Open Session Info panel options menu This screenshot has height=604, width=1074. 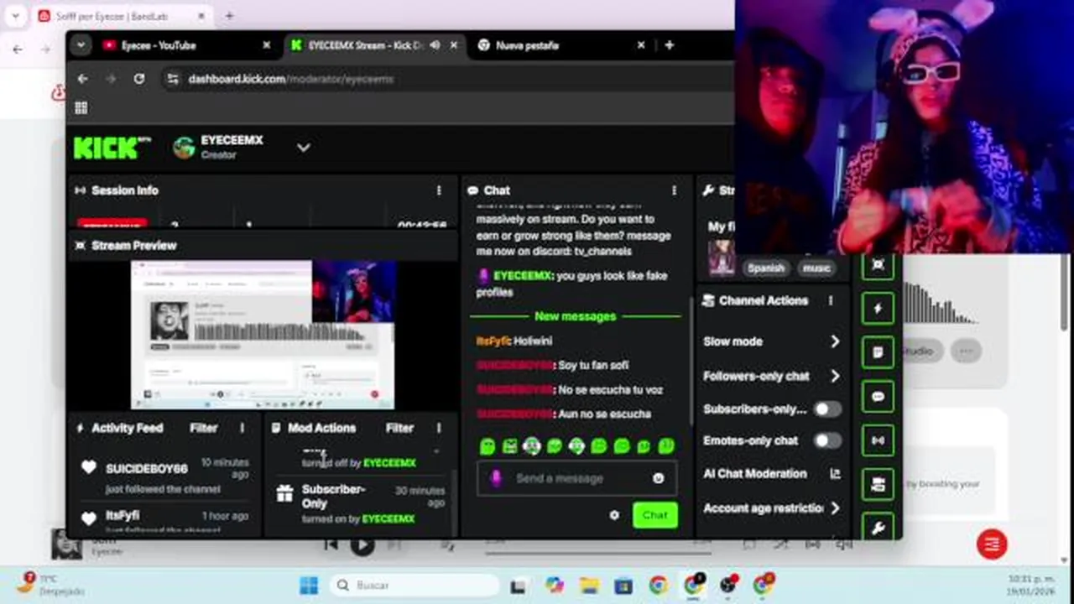(x=439, y=190)
